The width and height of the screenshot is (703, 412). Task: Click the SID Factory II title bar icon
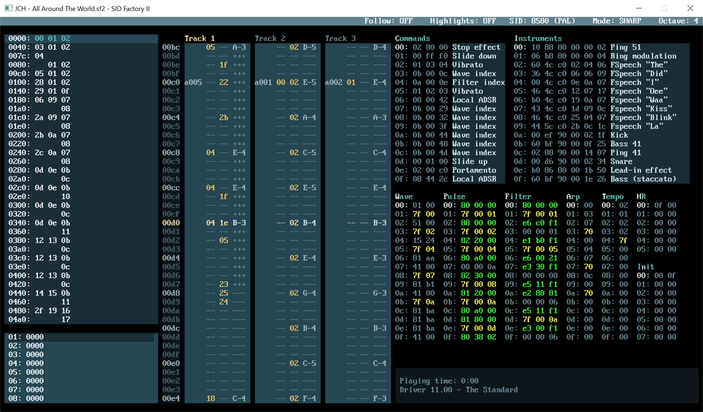point(7,8)
